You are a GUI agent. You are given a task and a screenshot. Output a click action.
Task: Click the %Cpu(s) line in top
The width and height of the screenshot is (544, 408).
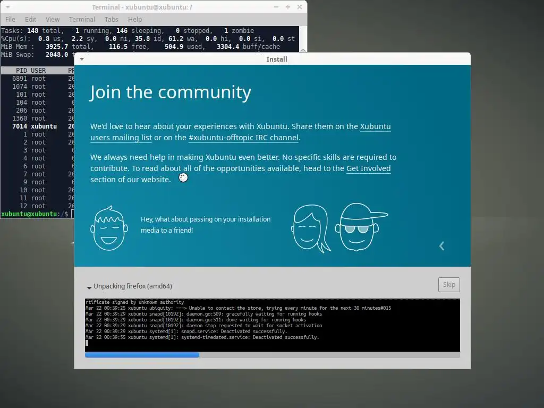click(148, 38)
